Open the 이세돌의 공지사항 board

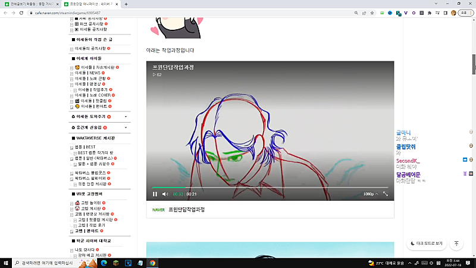pyautogui.click(x=90, y=48)
